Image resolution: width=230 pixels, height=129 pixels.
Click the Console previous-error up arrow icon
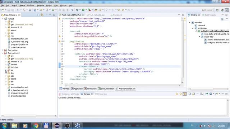[x=180, y=94]
